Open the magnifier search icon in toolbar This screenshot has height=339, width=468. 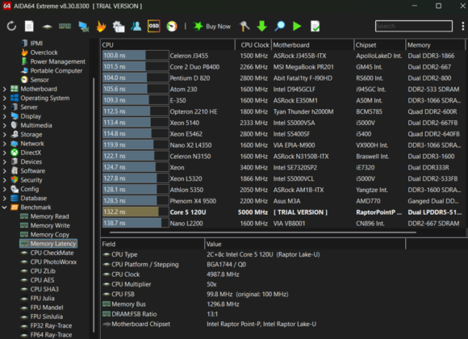(x=280, y=27)
